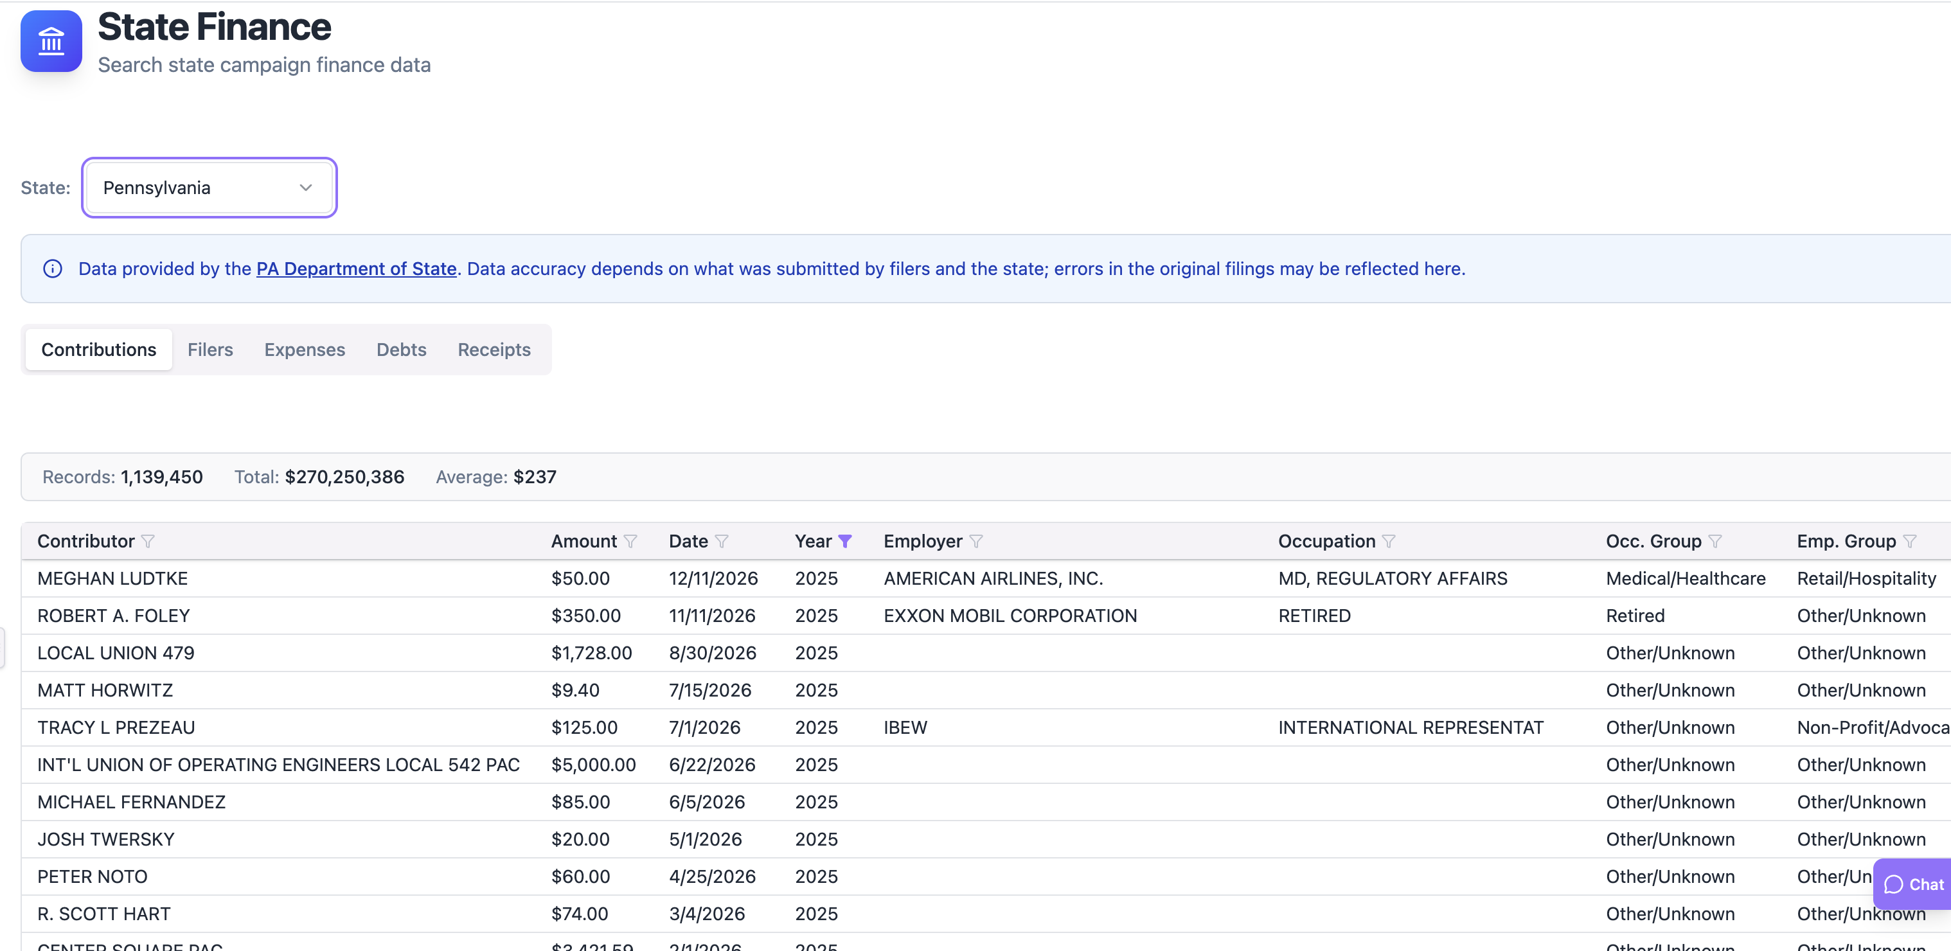Viewport: 1951px width, 951px height.
Task: Select the PETER NOTO contributor cell
Action: click(x=93, y=876)
